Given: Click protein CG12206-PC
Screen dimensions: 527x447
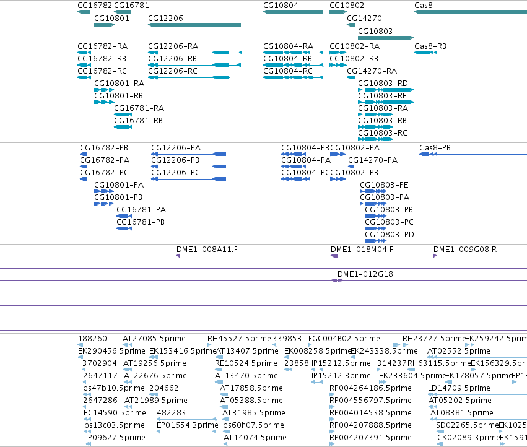Looking at the screenshot, I should click(x=176, y=172).
